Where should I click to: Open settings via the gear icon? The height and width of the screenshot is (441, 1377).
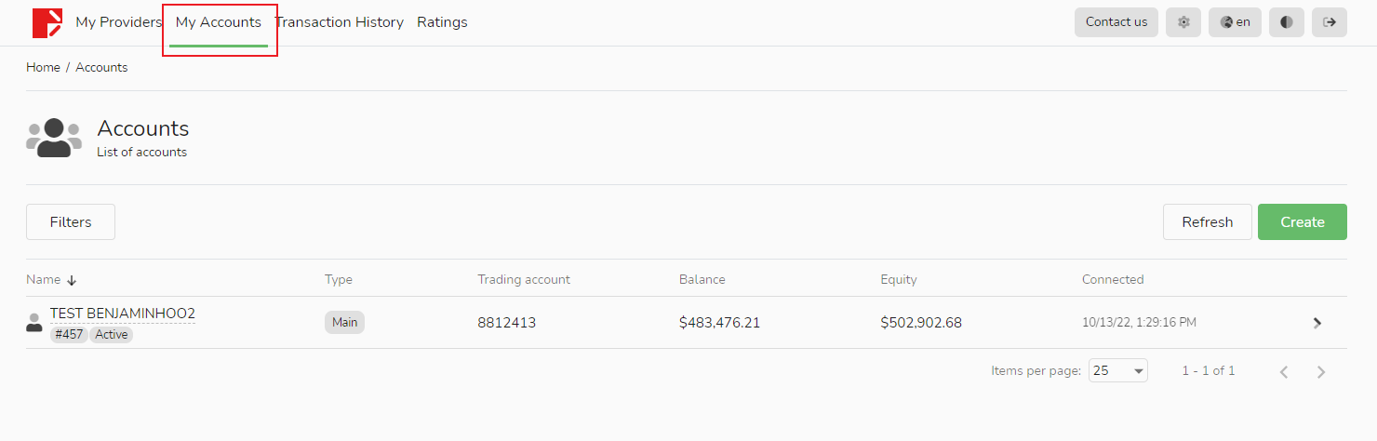point(1183,22)
